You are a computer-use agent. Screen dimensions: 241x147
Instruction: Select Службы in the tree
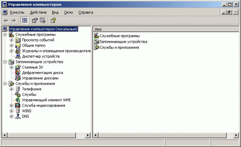[x=29, y=95]
